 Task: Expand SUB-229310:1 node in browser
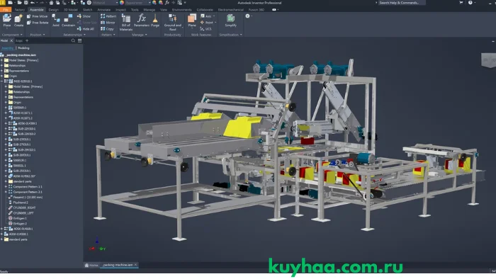point(6,129)
